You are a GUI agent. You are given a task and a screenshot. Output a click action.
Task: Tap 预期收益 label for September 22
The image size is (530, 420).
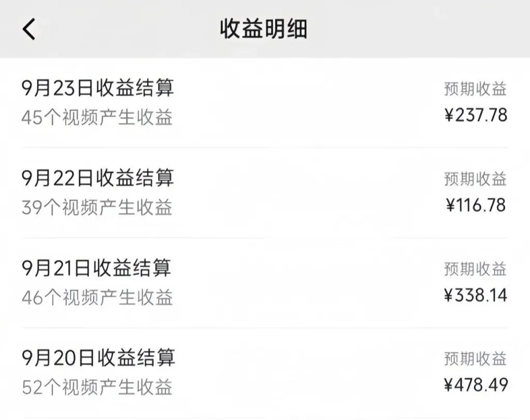click(x=475, y=179)
